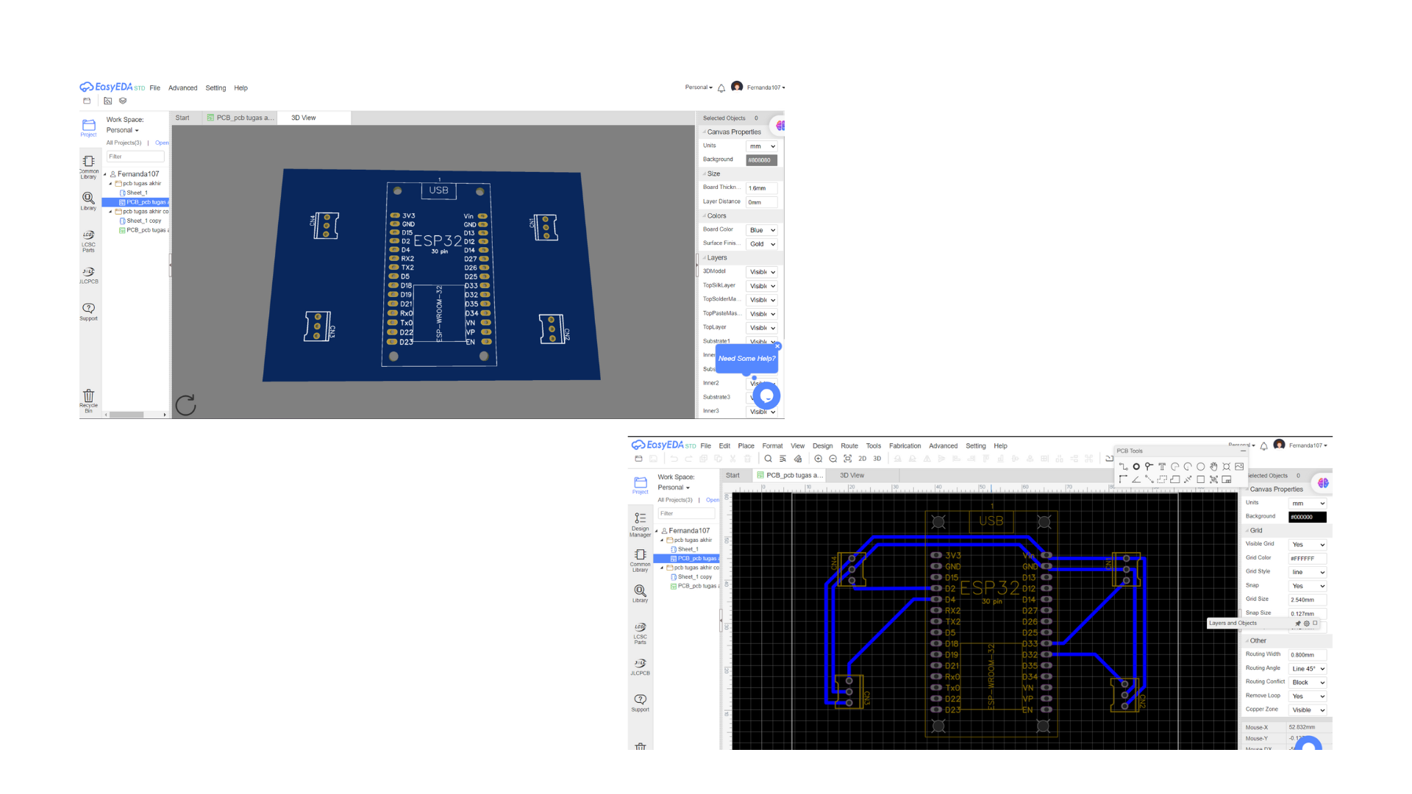Click the Zoom In magnifier on the toolbar

point(819,459)
